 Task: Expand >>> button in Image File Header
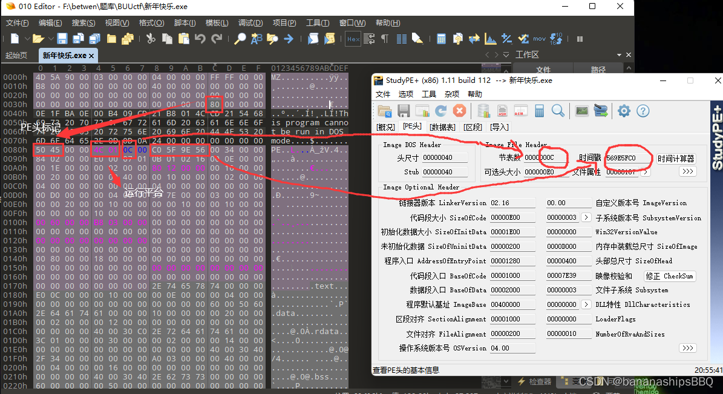(x=687, y=171)
